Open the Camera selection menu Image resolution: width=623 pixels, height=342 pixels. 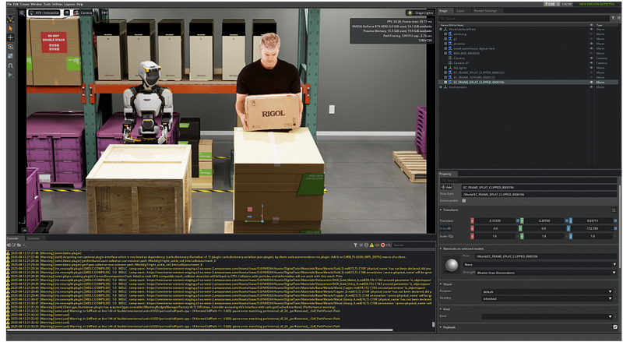pos(83,13)
